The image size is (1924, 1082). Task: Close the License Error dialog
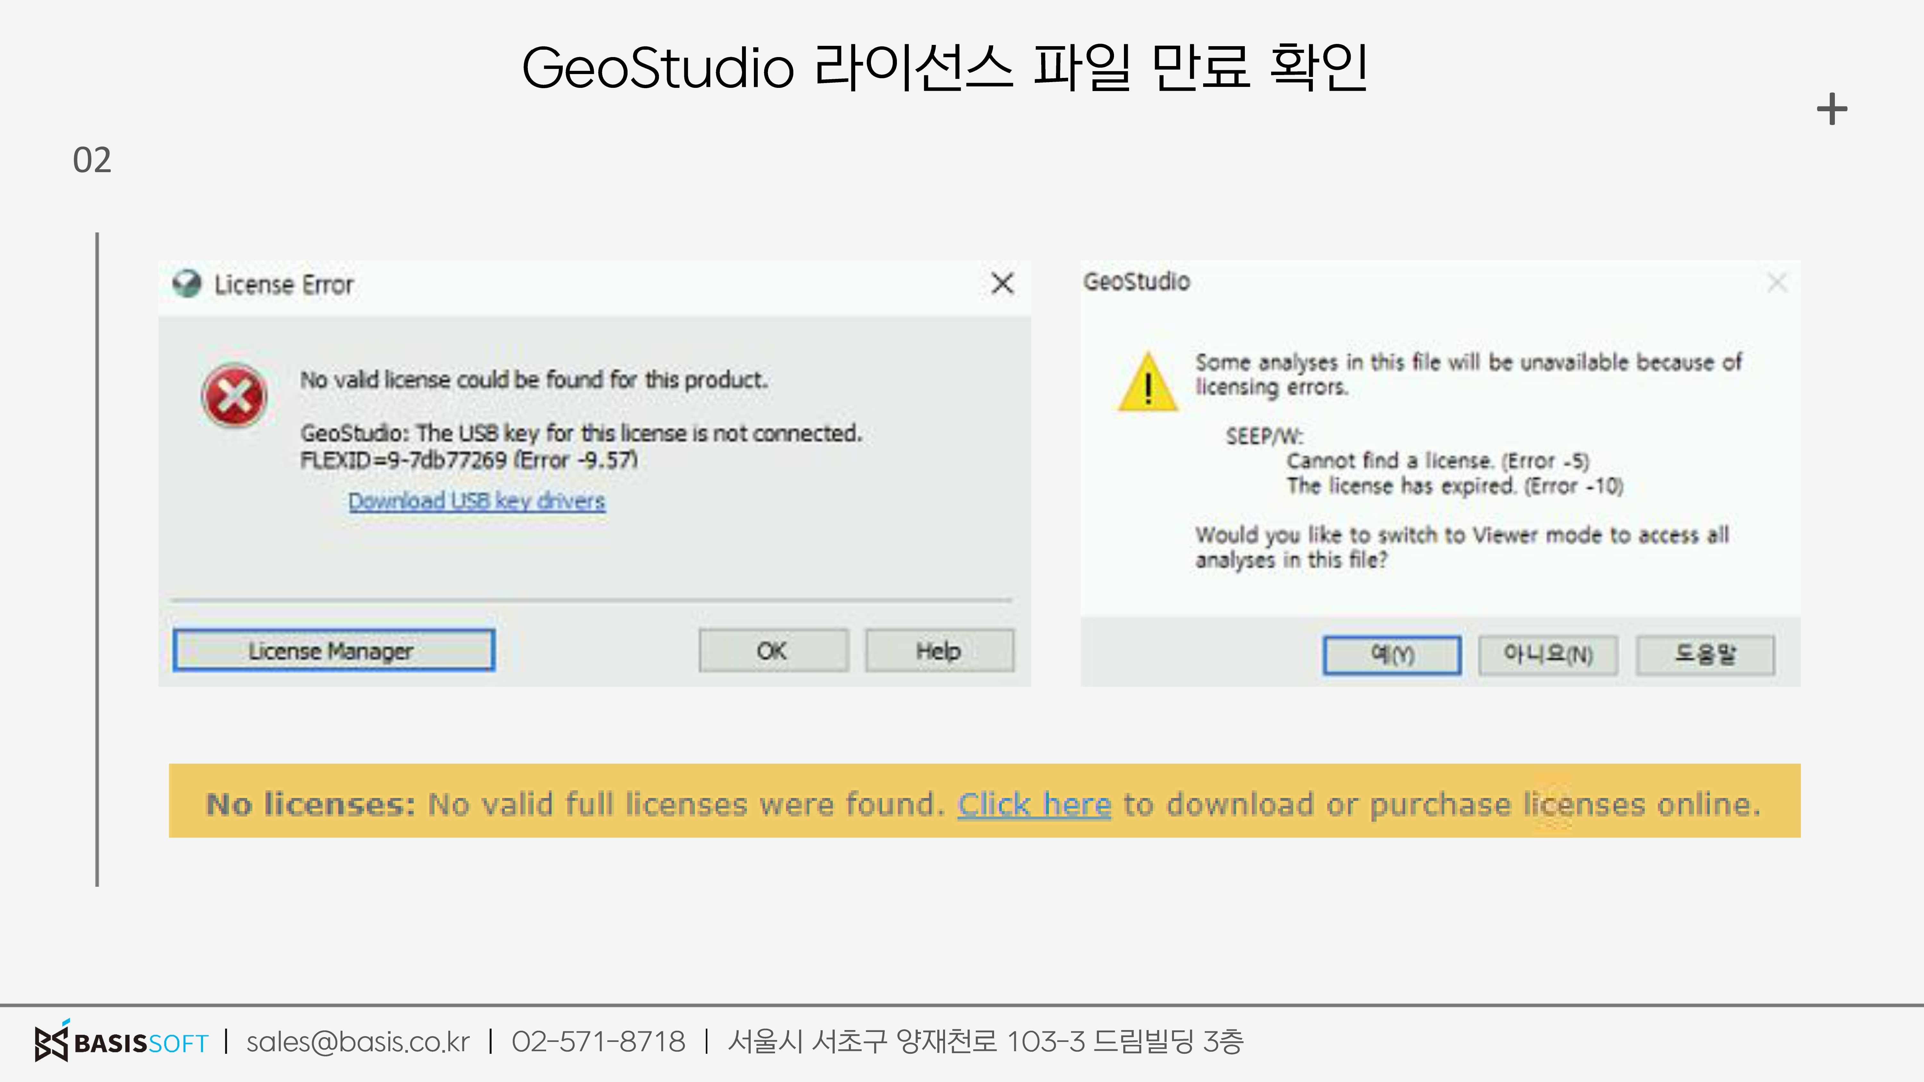(1002, 283)
